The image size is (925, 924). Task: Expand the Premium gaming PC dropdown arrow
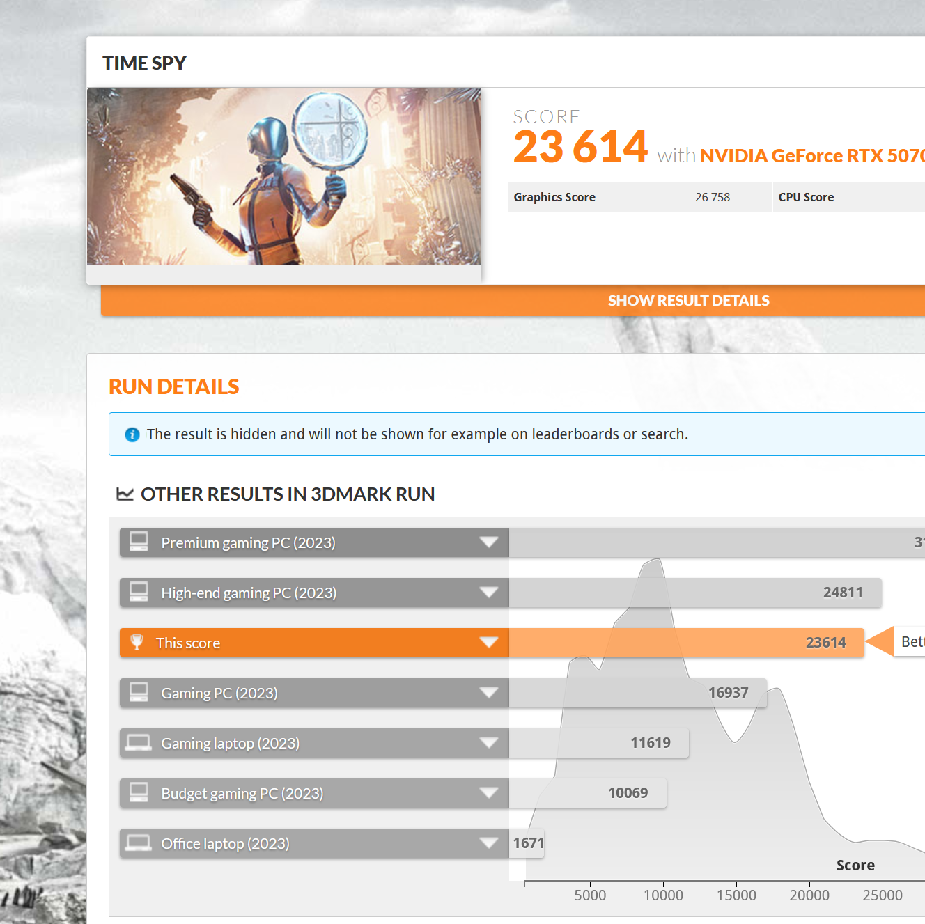tap(489, 542)
